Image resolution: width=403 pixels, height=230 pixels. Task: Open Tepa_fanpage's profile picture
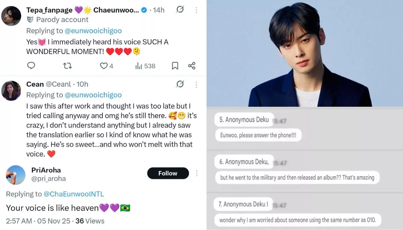coord(11,16)
